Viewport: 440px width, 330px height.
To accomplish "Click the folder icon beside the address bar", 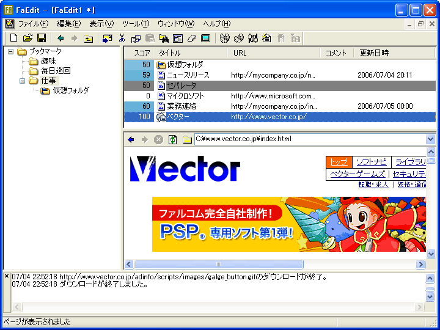I will coord(187,139).
